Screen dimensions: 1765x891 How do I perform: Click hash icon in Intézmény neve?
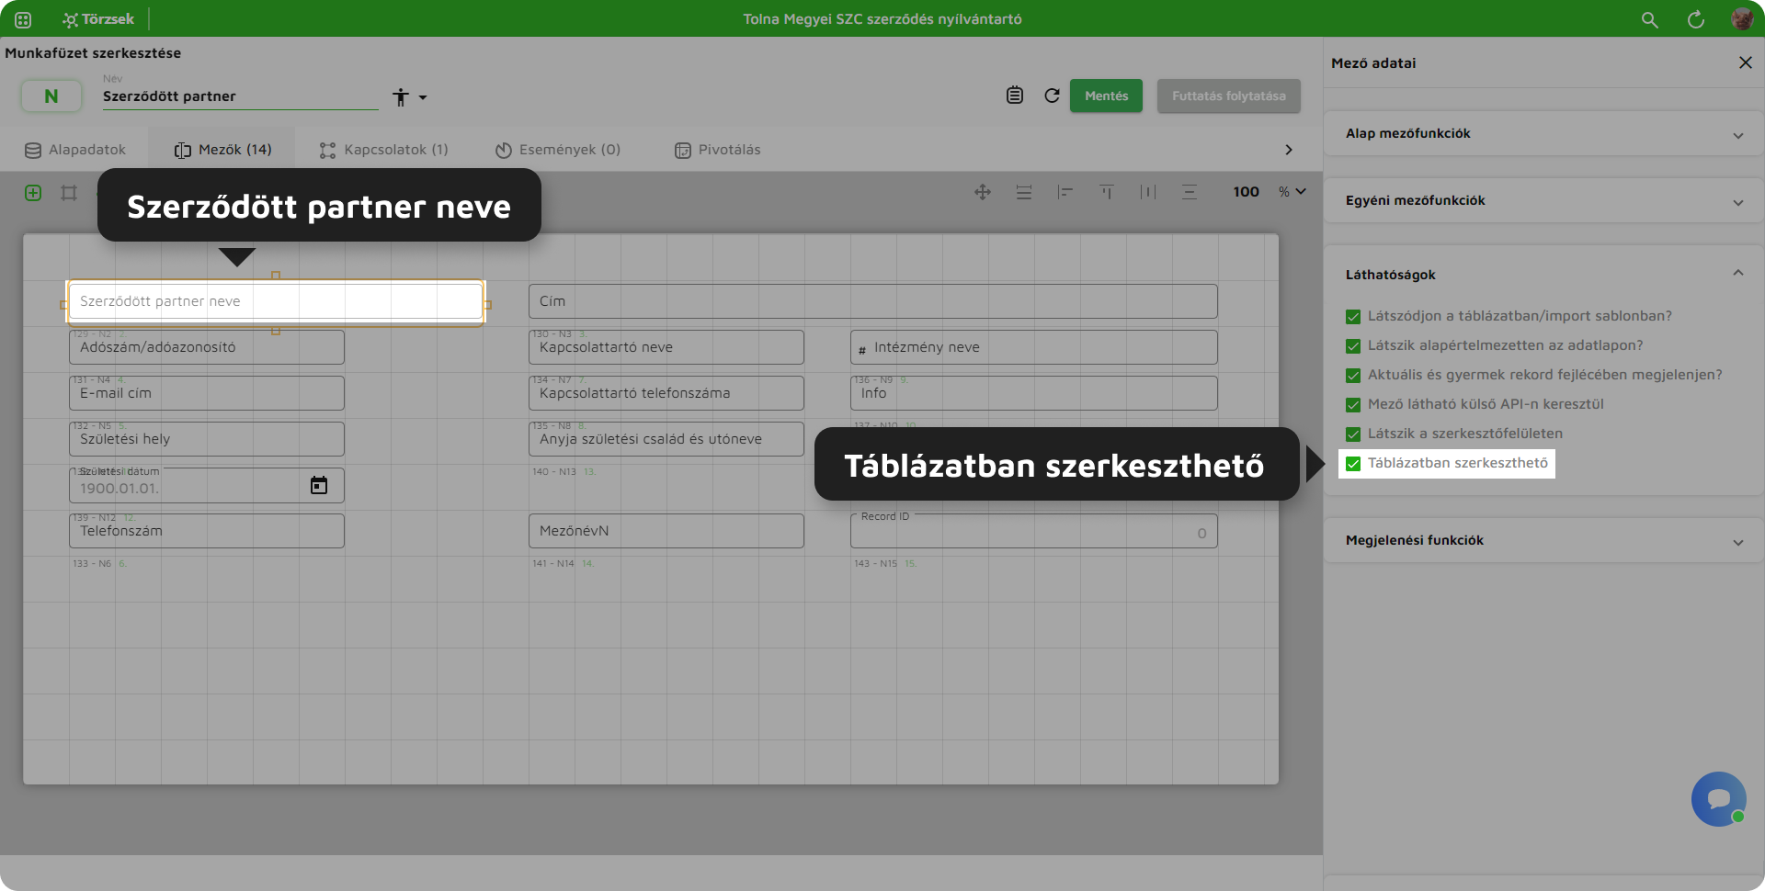[x=862, y=350]
